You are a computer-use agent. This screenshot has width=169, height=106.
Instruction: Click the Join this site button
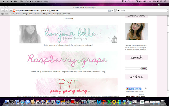(x=134, y=89)
